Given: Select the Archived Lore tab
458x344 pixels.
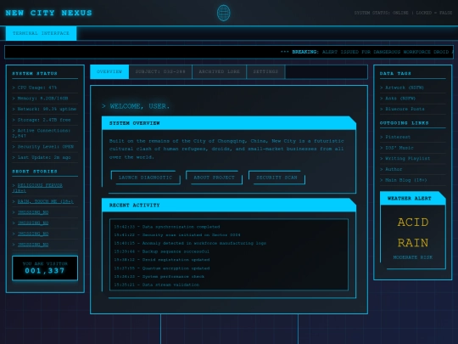Looking at the screenshot, I should (x=220, y=71).
